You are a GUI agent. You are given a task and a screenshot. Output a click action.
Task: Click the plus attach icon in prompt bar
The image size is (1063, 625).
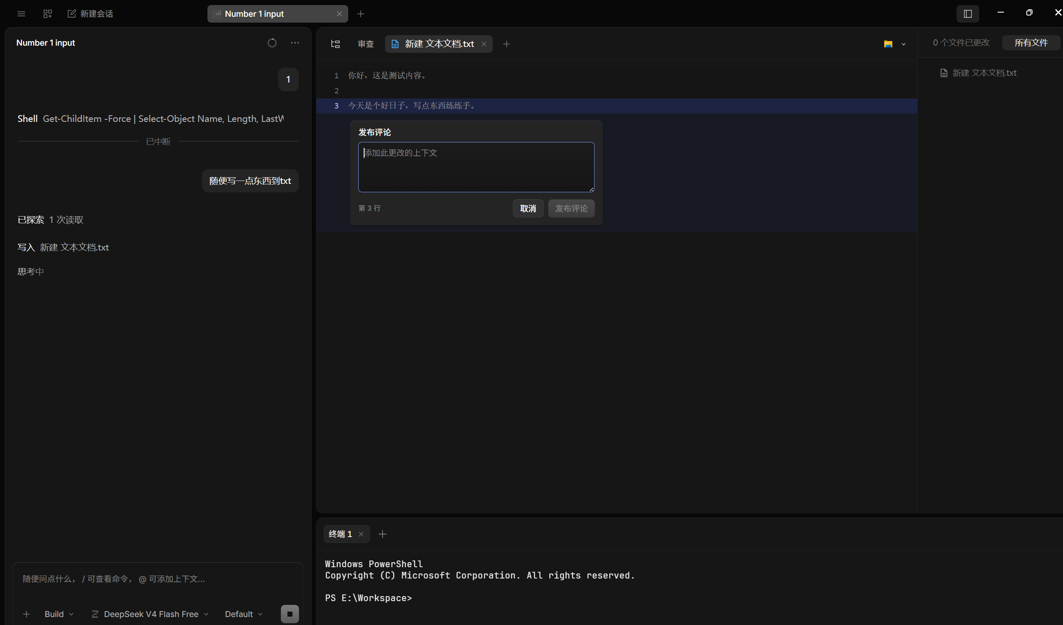[x=26, y=614]
